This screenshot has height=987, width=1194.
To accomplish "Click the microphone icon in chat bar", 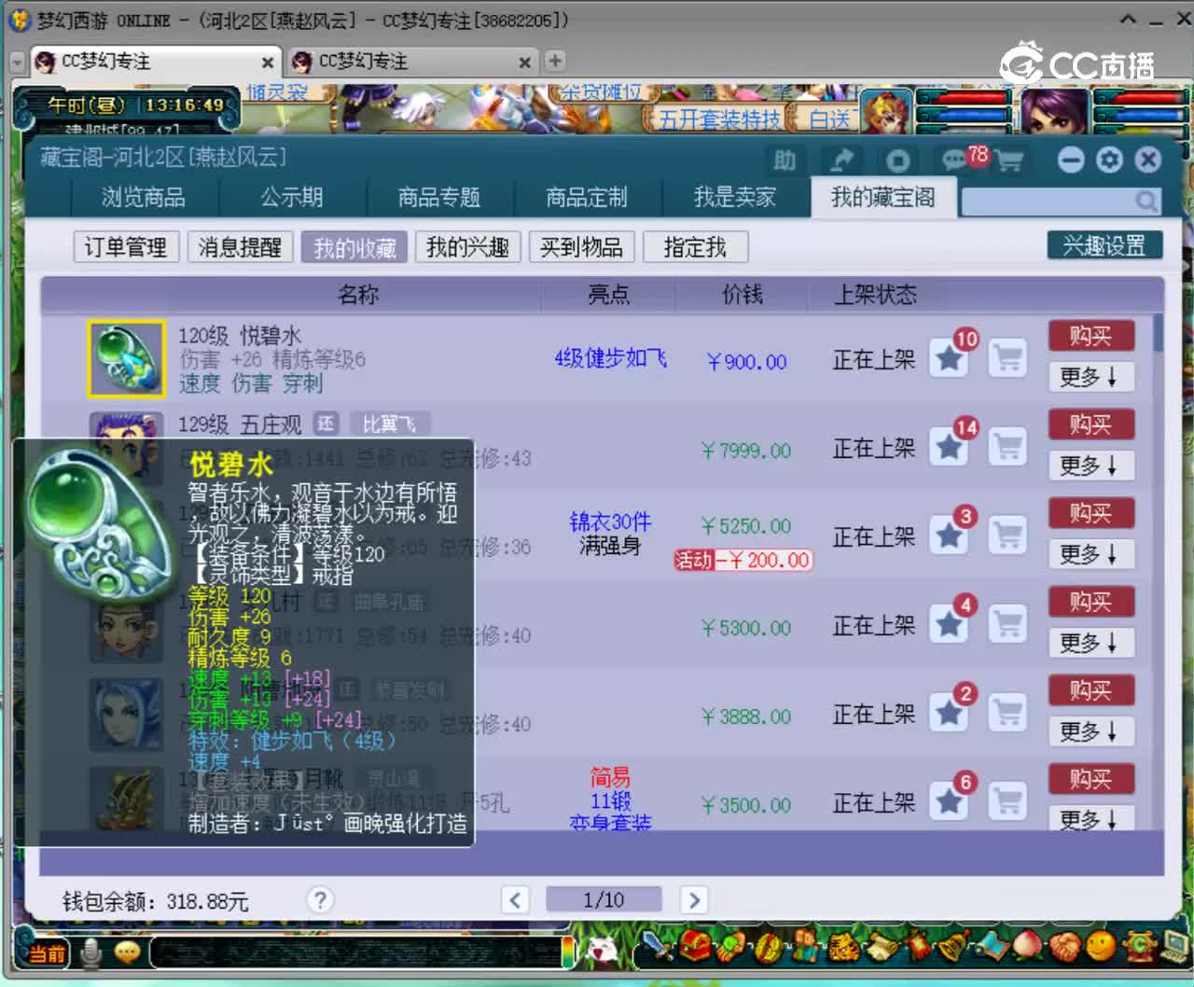I will 90,952.
